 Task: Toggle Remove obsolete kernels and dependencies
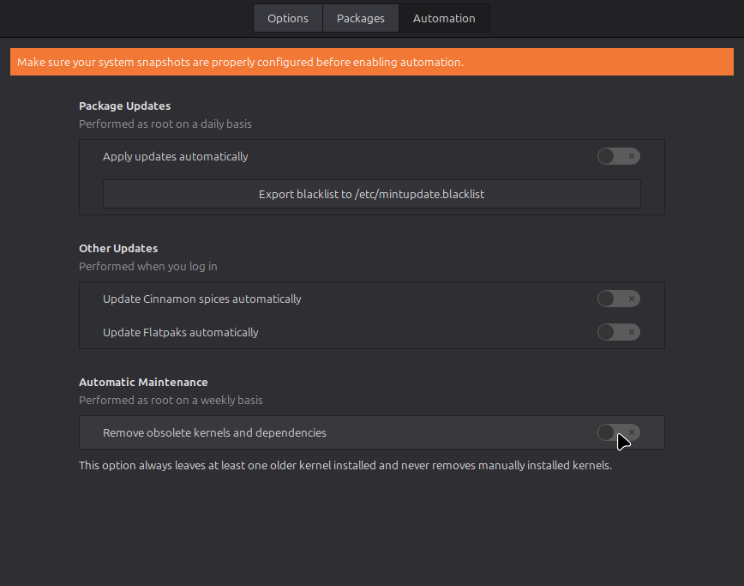[619, 432]
